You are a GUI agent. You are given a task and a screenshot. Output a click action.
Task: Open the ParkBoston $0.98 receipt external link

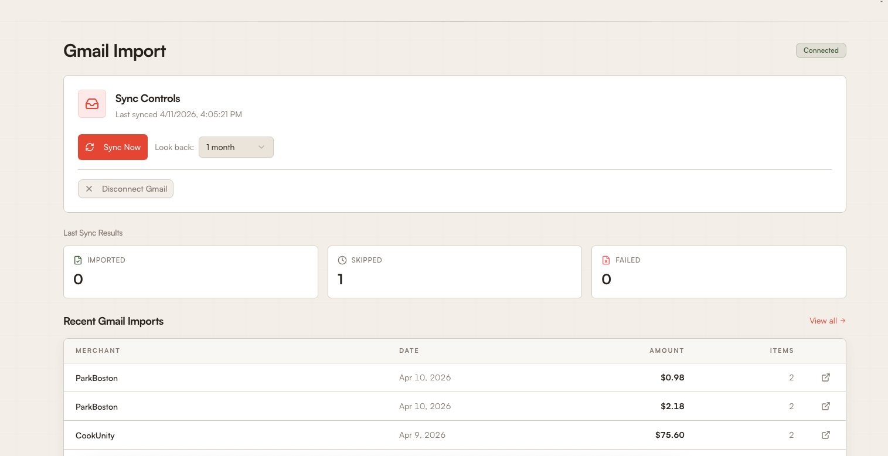tap(825, 377)
